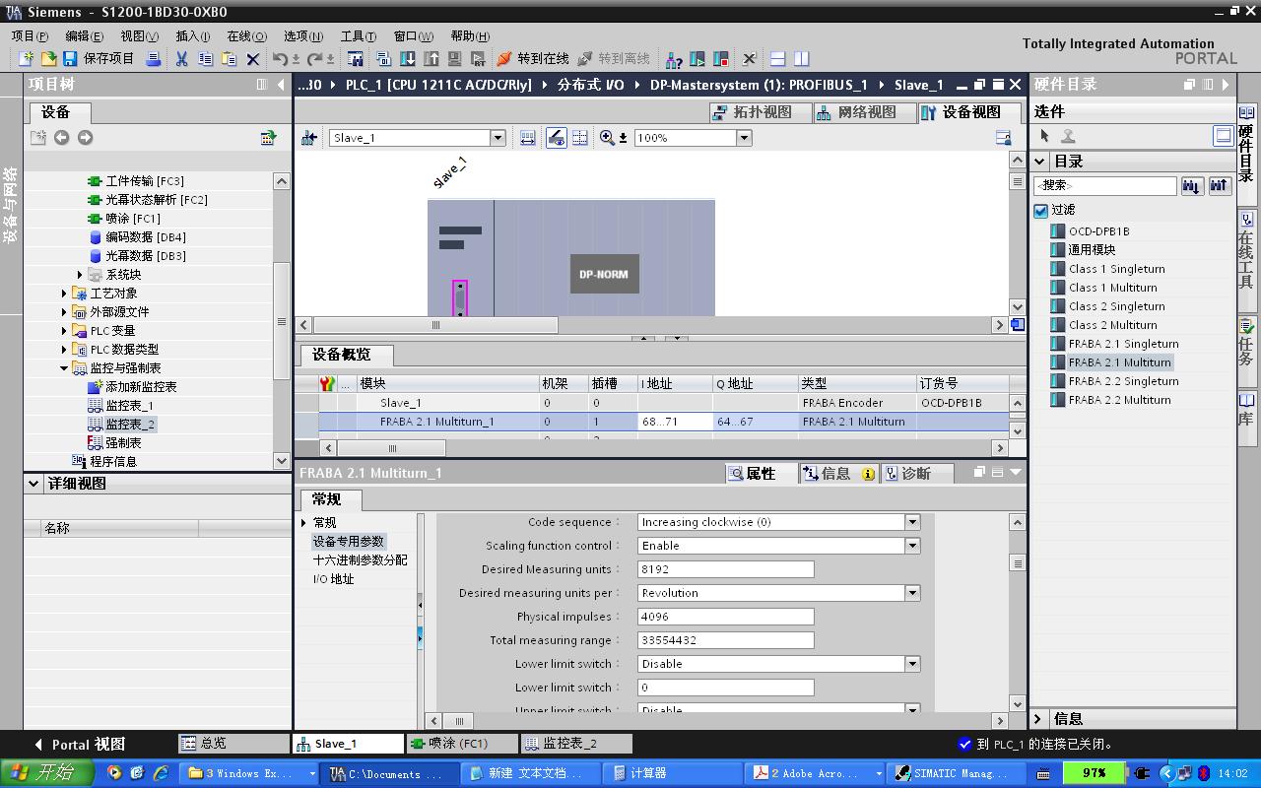This screenshot has width=1261, height=788.
Task: Select 十六进制参数分配 in properties navigation
Action: (x=360, y=560)
